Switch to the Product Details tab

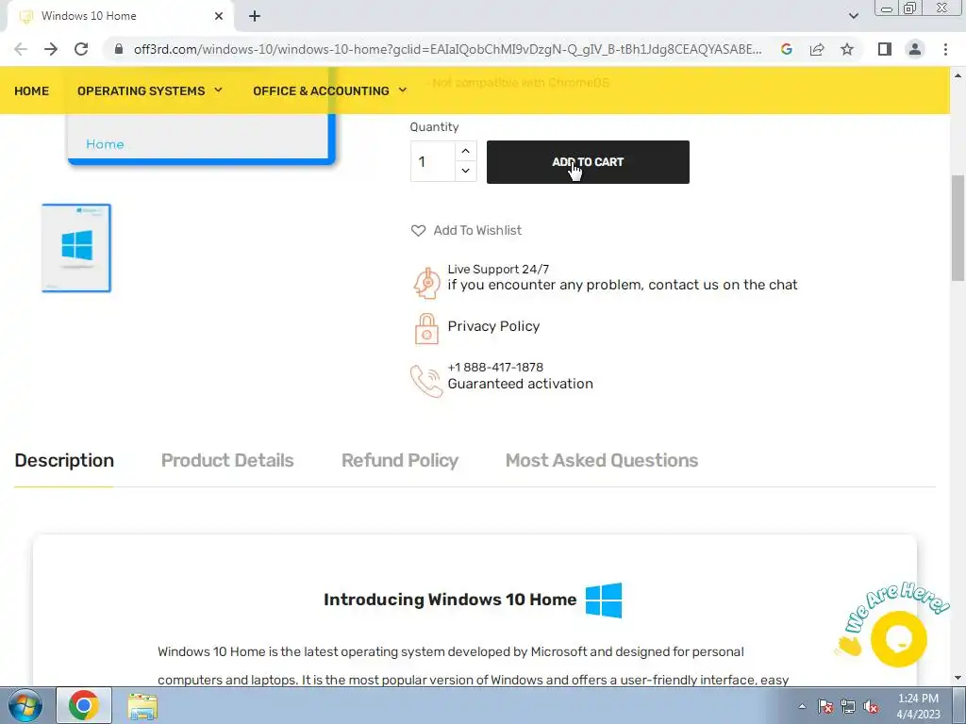227,460
